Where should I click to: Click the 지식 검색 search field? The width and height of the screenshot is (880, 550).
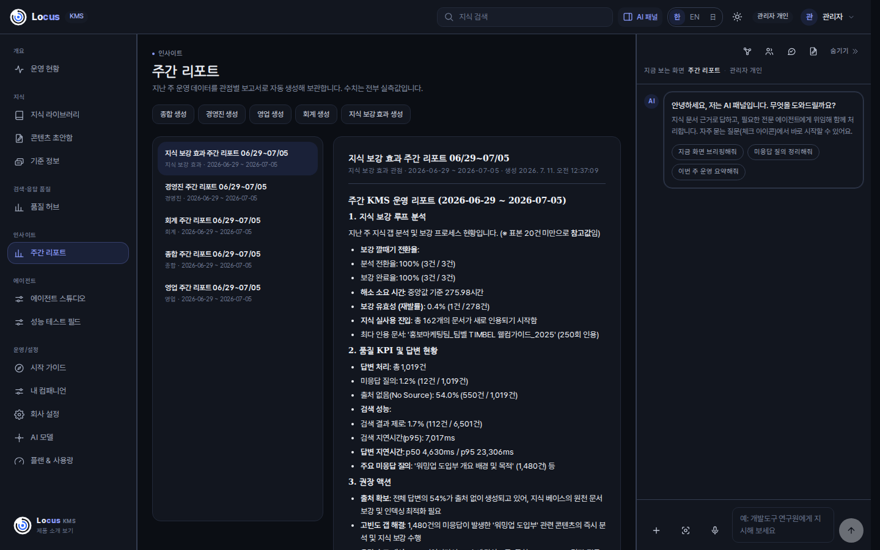pyautogui.click(x=525, y=17)
